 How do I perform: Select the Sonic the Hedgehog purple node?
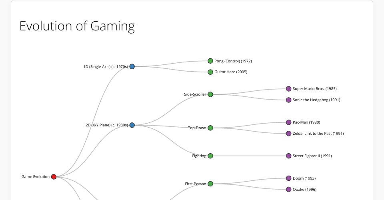[x=288, y=100]
